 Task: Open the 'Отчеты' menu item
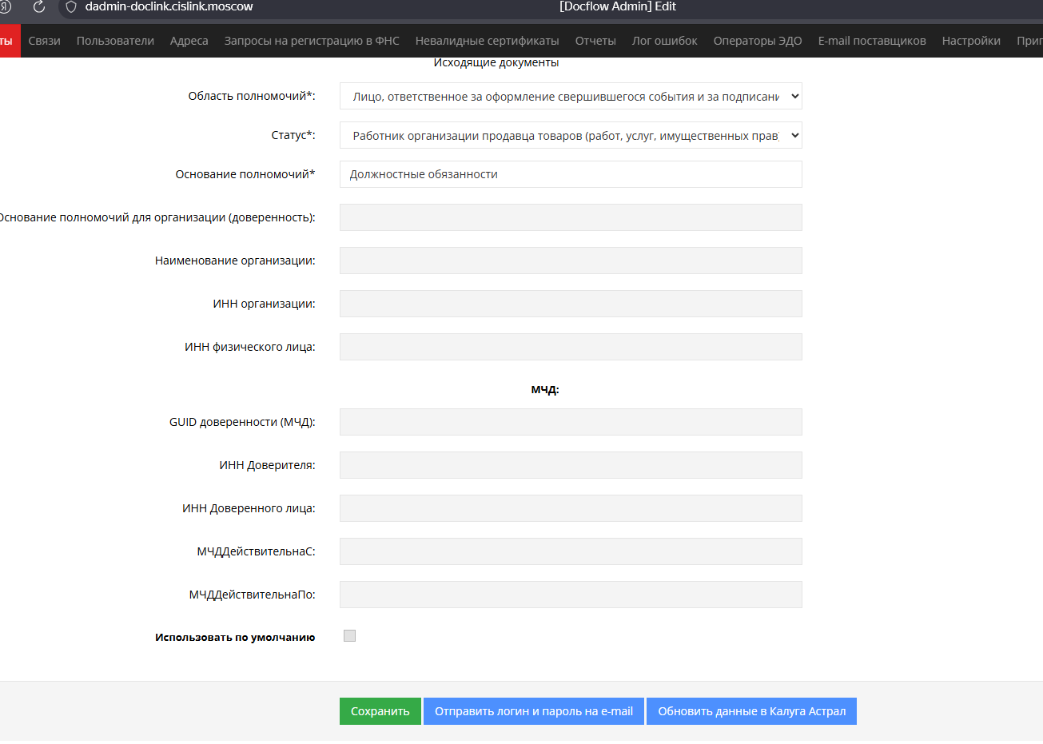click(595, 41)
